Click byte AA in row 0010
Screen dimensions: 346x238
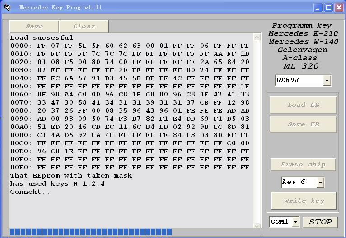[218, 54]
